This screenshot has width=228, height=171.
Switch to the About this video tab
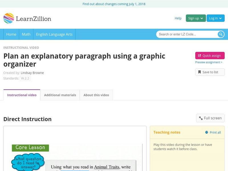[x=96, y=95]
